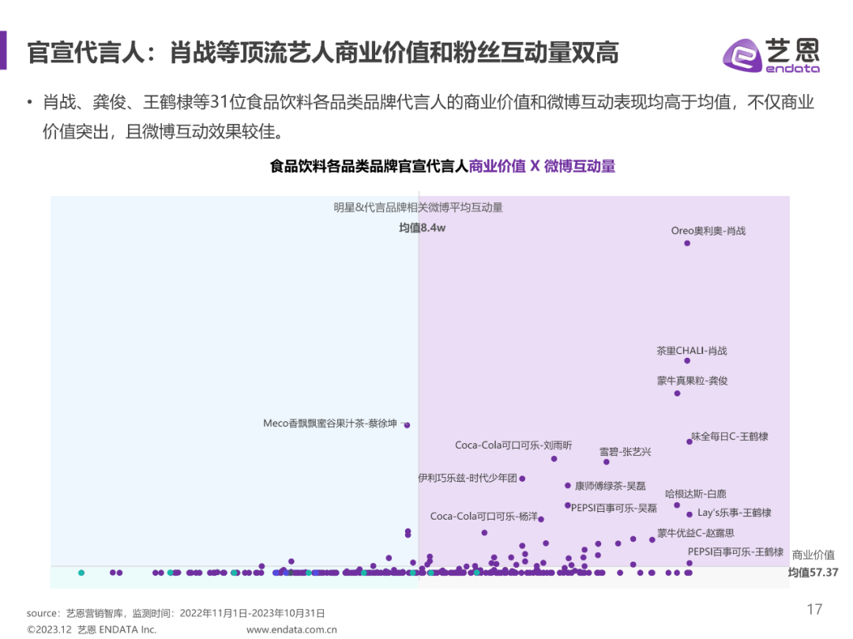
Task: Click the ©2023.12 艺恩 ENDATA Inc. copyright text
Action: pos(92,630)
